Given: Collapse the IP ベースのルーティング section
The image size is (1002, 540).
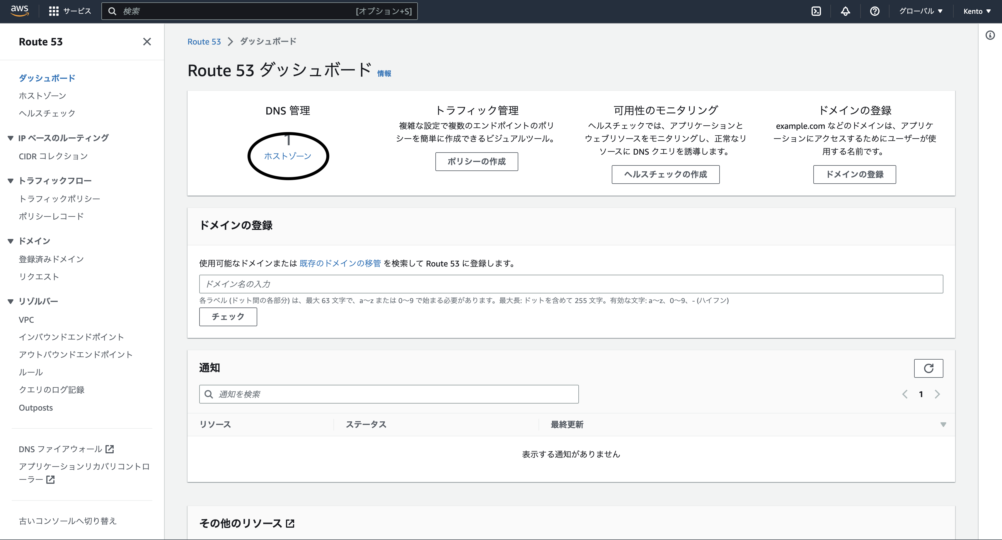Looking at the screenshot, I should click(x=11, y=138).
